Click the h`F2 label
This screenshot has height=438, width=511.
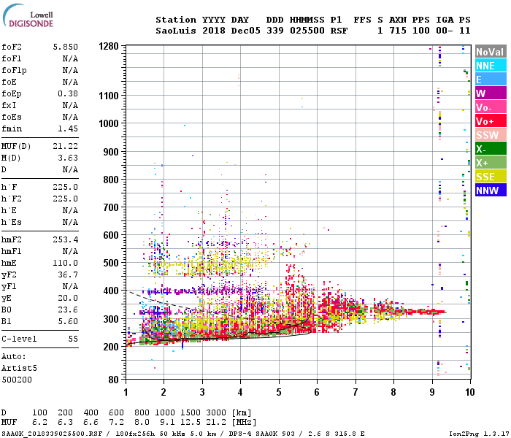(12, 199)
